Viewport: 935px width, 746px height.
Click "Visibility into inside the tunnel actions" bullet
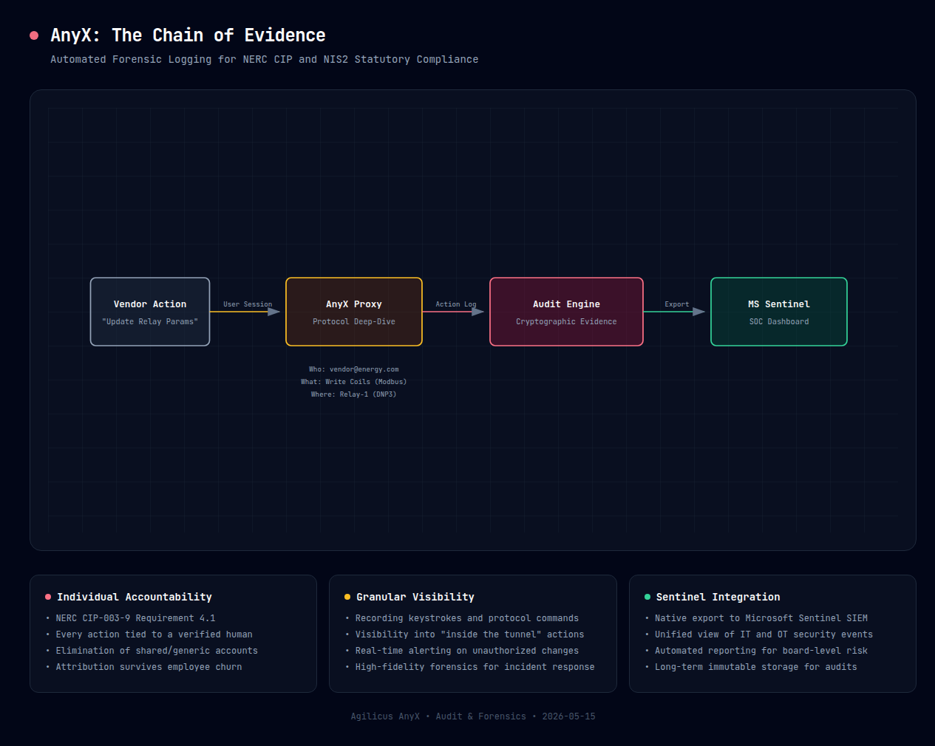[470, 634]
